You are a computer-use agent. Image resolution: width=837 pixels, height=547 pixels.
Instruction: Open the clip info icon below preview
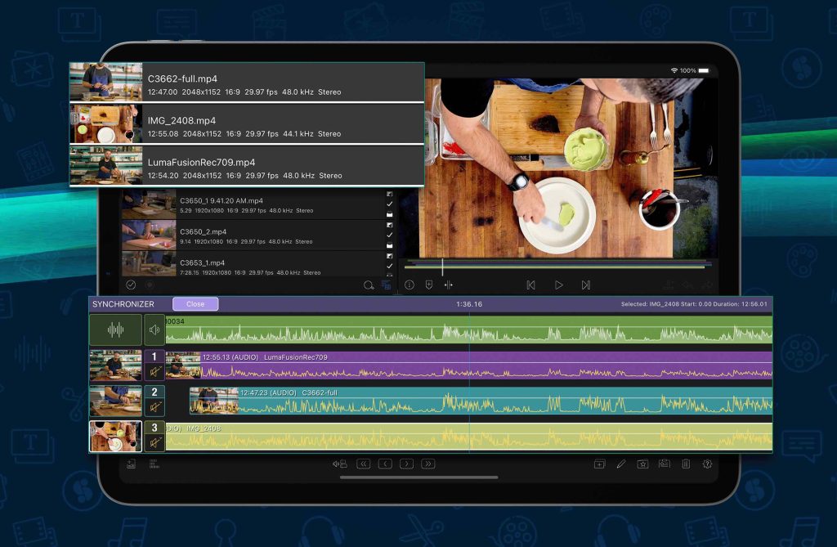(409, 285)
